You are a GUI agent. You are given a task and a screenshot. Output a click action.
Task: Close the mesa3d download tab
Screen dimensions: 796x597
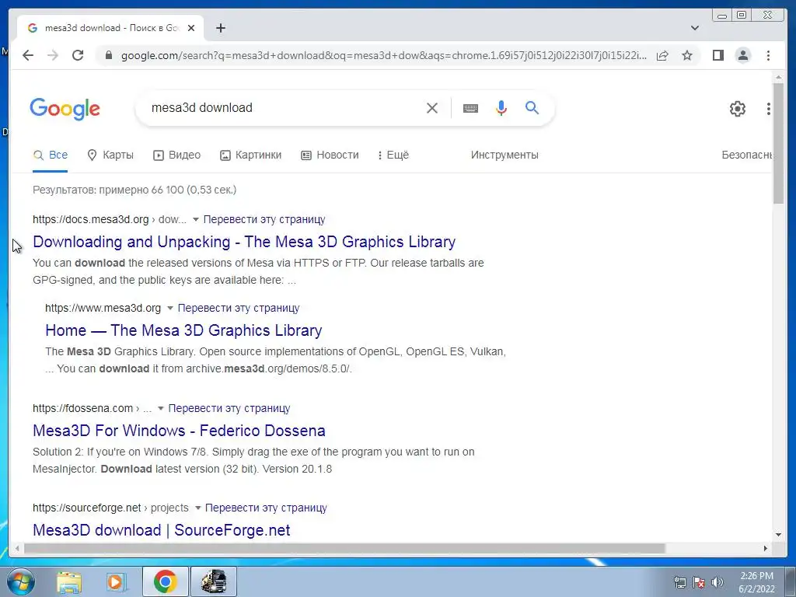pos(191,28)
